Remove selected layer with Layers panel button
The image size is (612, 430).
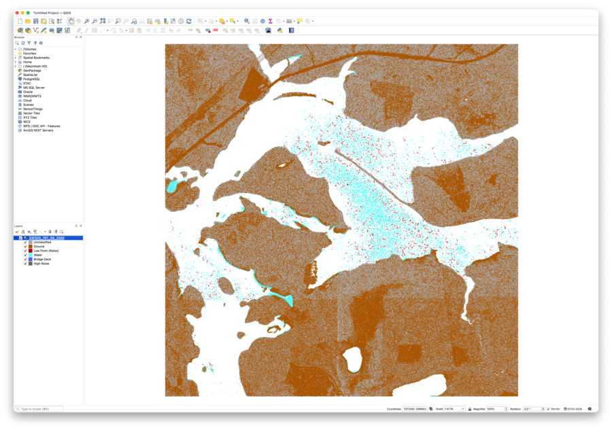click(x=62, y=232)
